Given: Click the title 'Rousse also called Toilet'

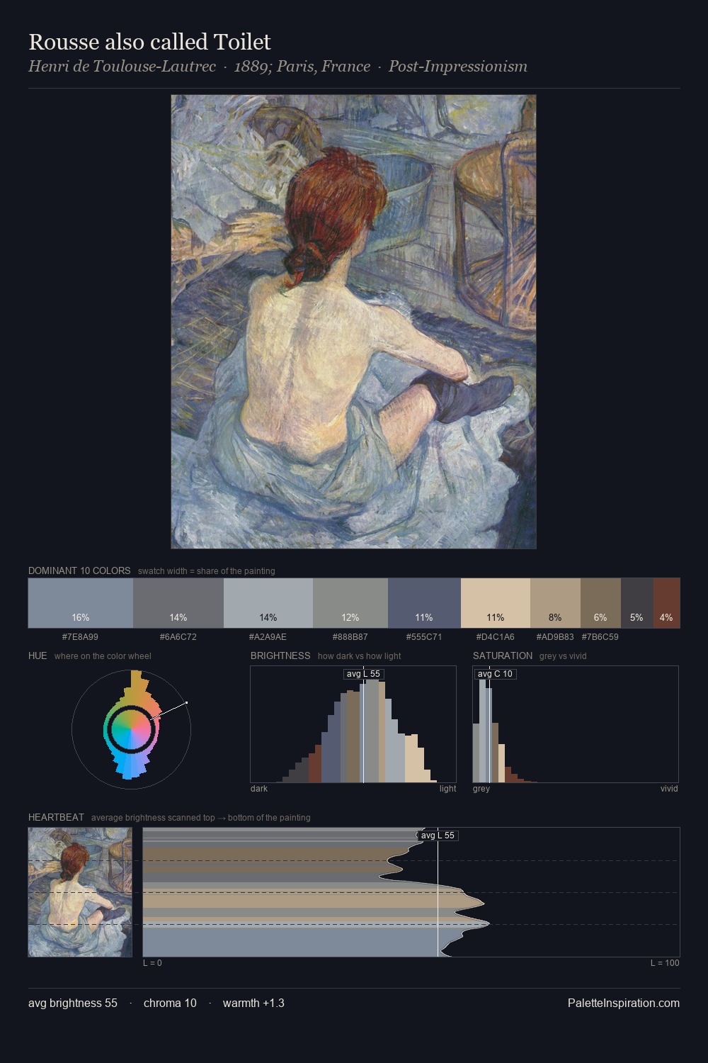Looking at the screenshot, I should [x=149, y=42].
